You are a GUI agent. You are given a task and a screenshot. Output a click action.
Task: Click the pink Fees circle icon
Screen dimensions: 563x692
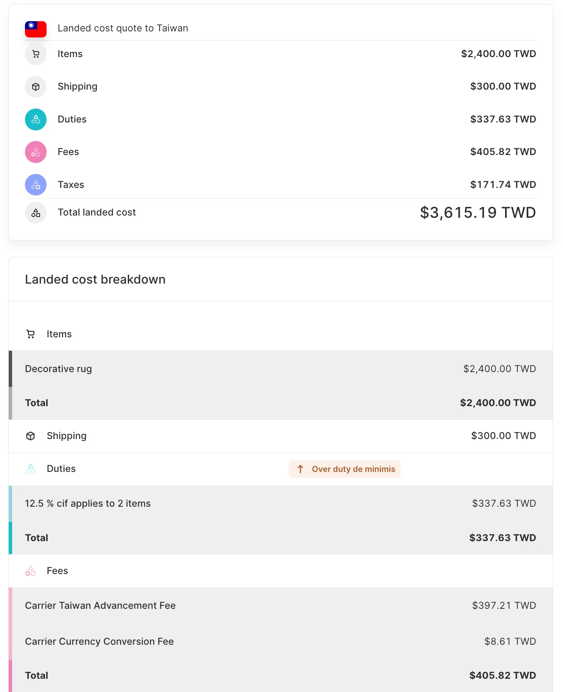click(36, 152)
